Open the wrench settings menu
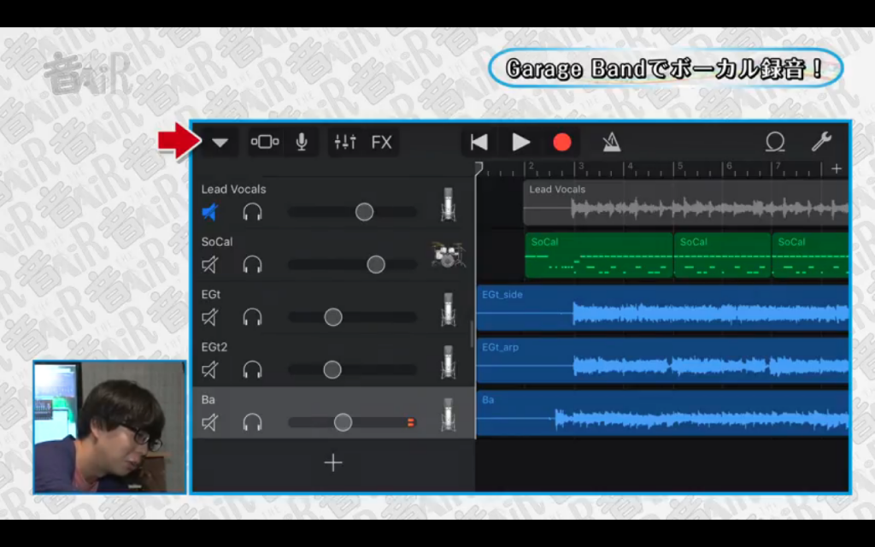875x547 pixels. pos(821,142)
